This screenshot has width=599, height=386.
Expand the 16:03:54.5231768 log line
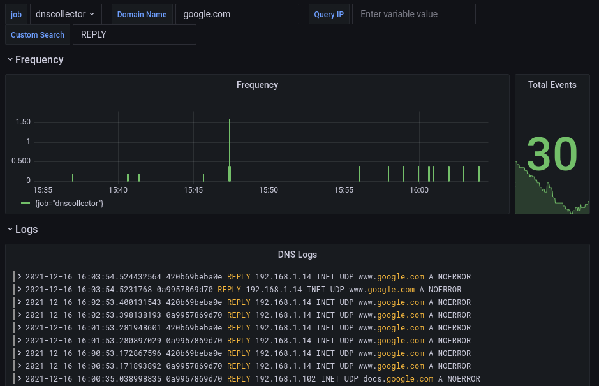pyautogui.click(x=20, y=290)
